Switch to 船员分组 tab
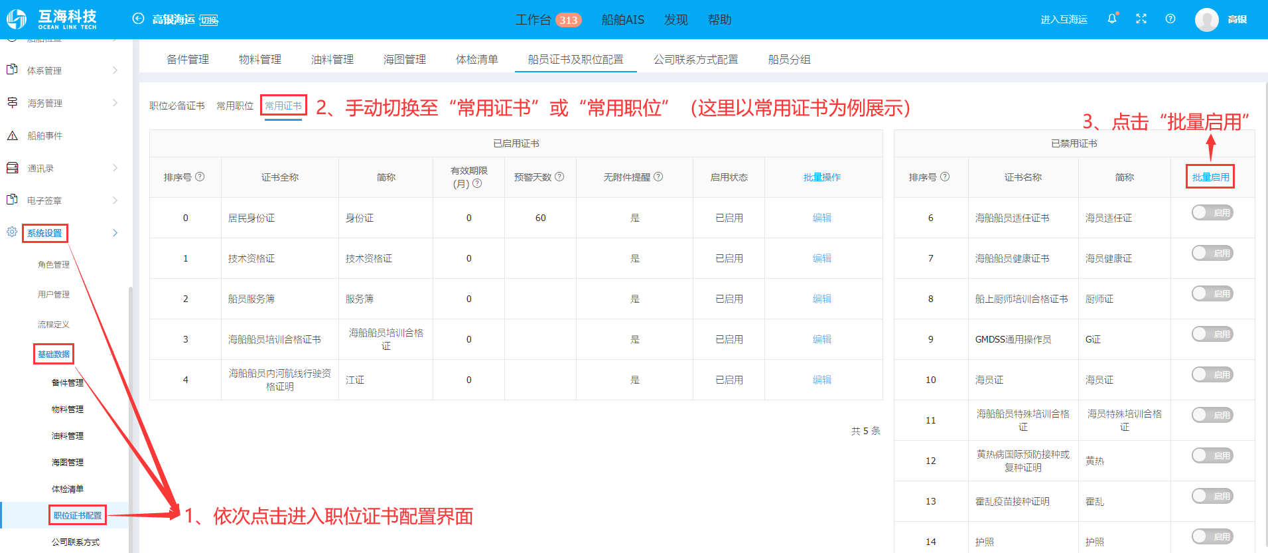This screenshot has height=553, width=1268. [x=790, y=59]
